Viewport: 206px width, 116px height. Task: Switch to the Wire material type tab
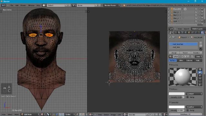click(181, 60)
